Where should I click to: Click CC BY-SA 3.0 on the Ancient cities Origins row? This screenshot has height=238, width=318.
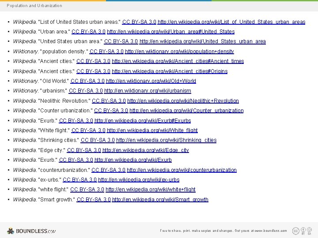click(93, 71)
